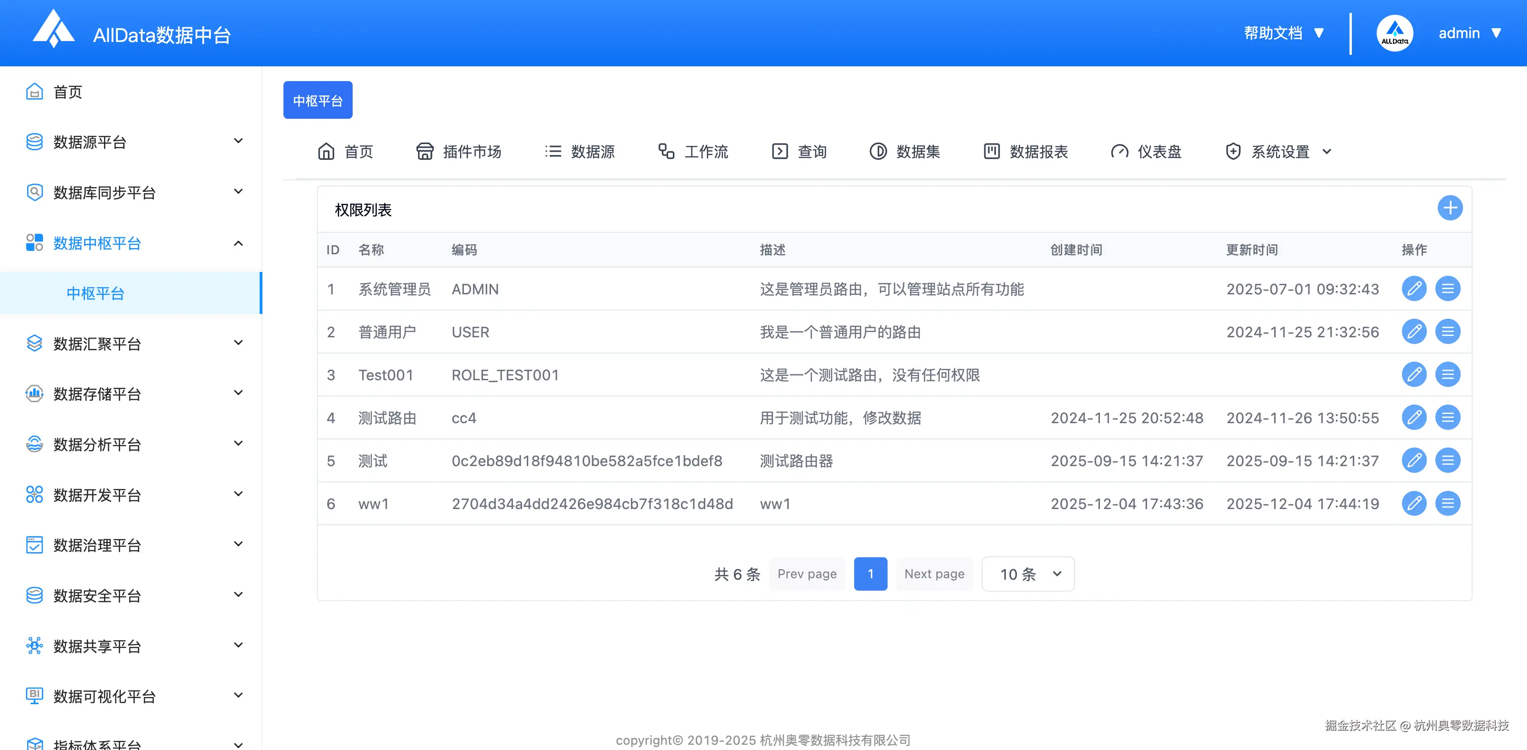Click the Next page button
Screen dimensions: 1527x750
click(934, 574)
